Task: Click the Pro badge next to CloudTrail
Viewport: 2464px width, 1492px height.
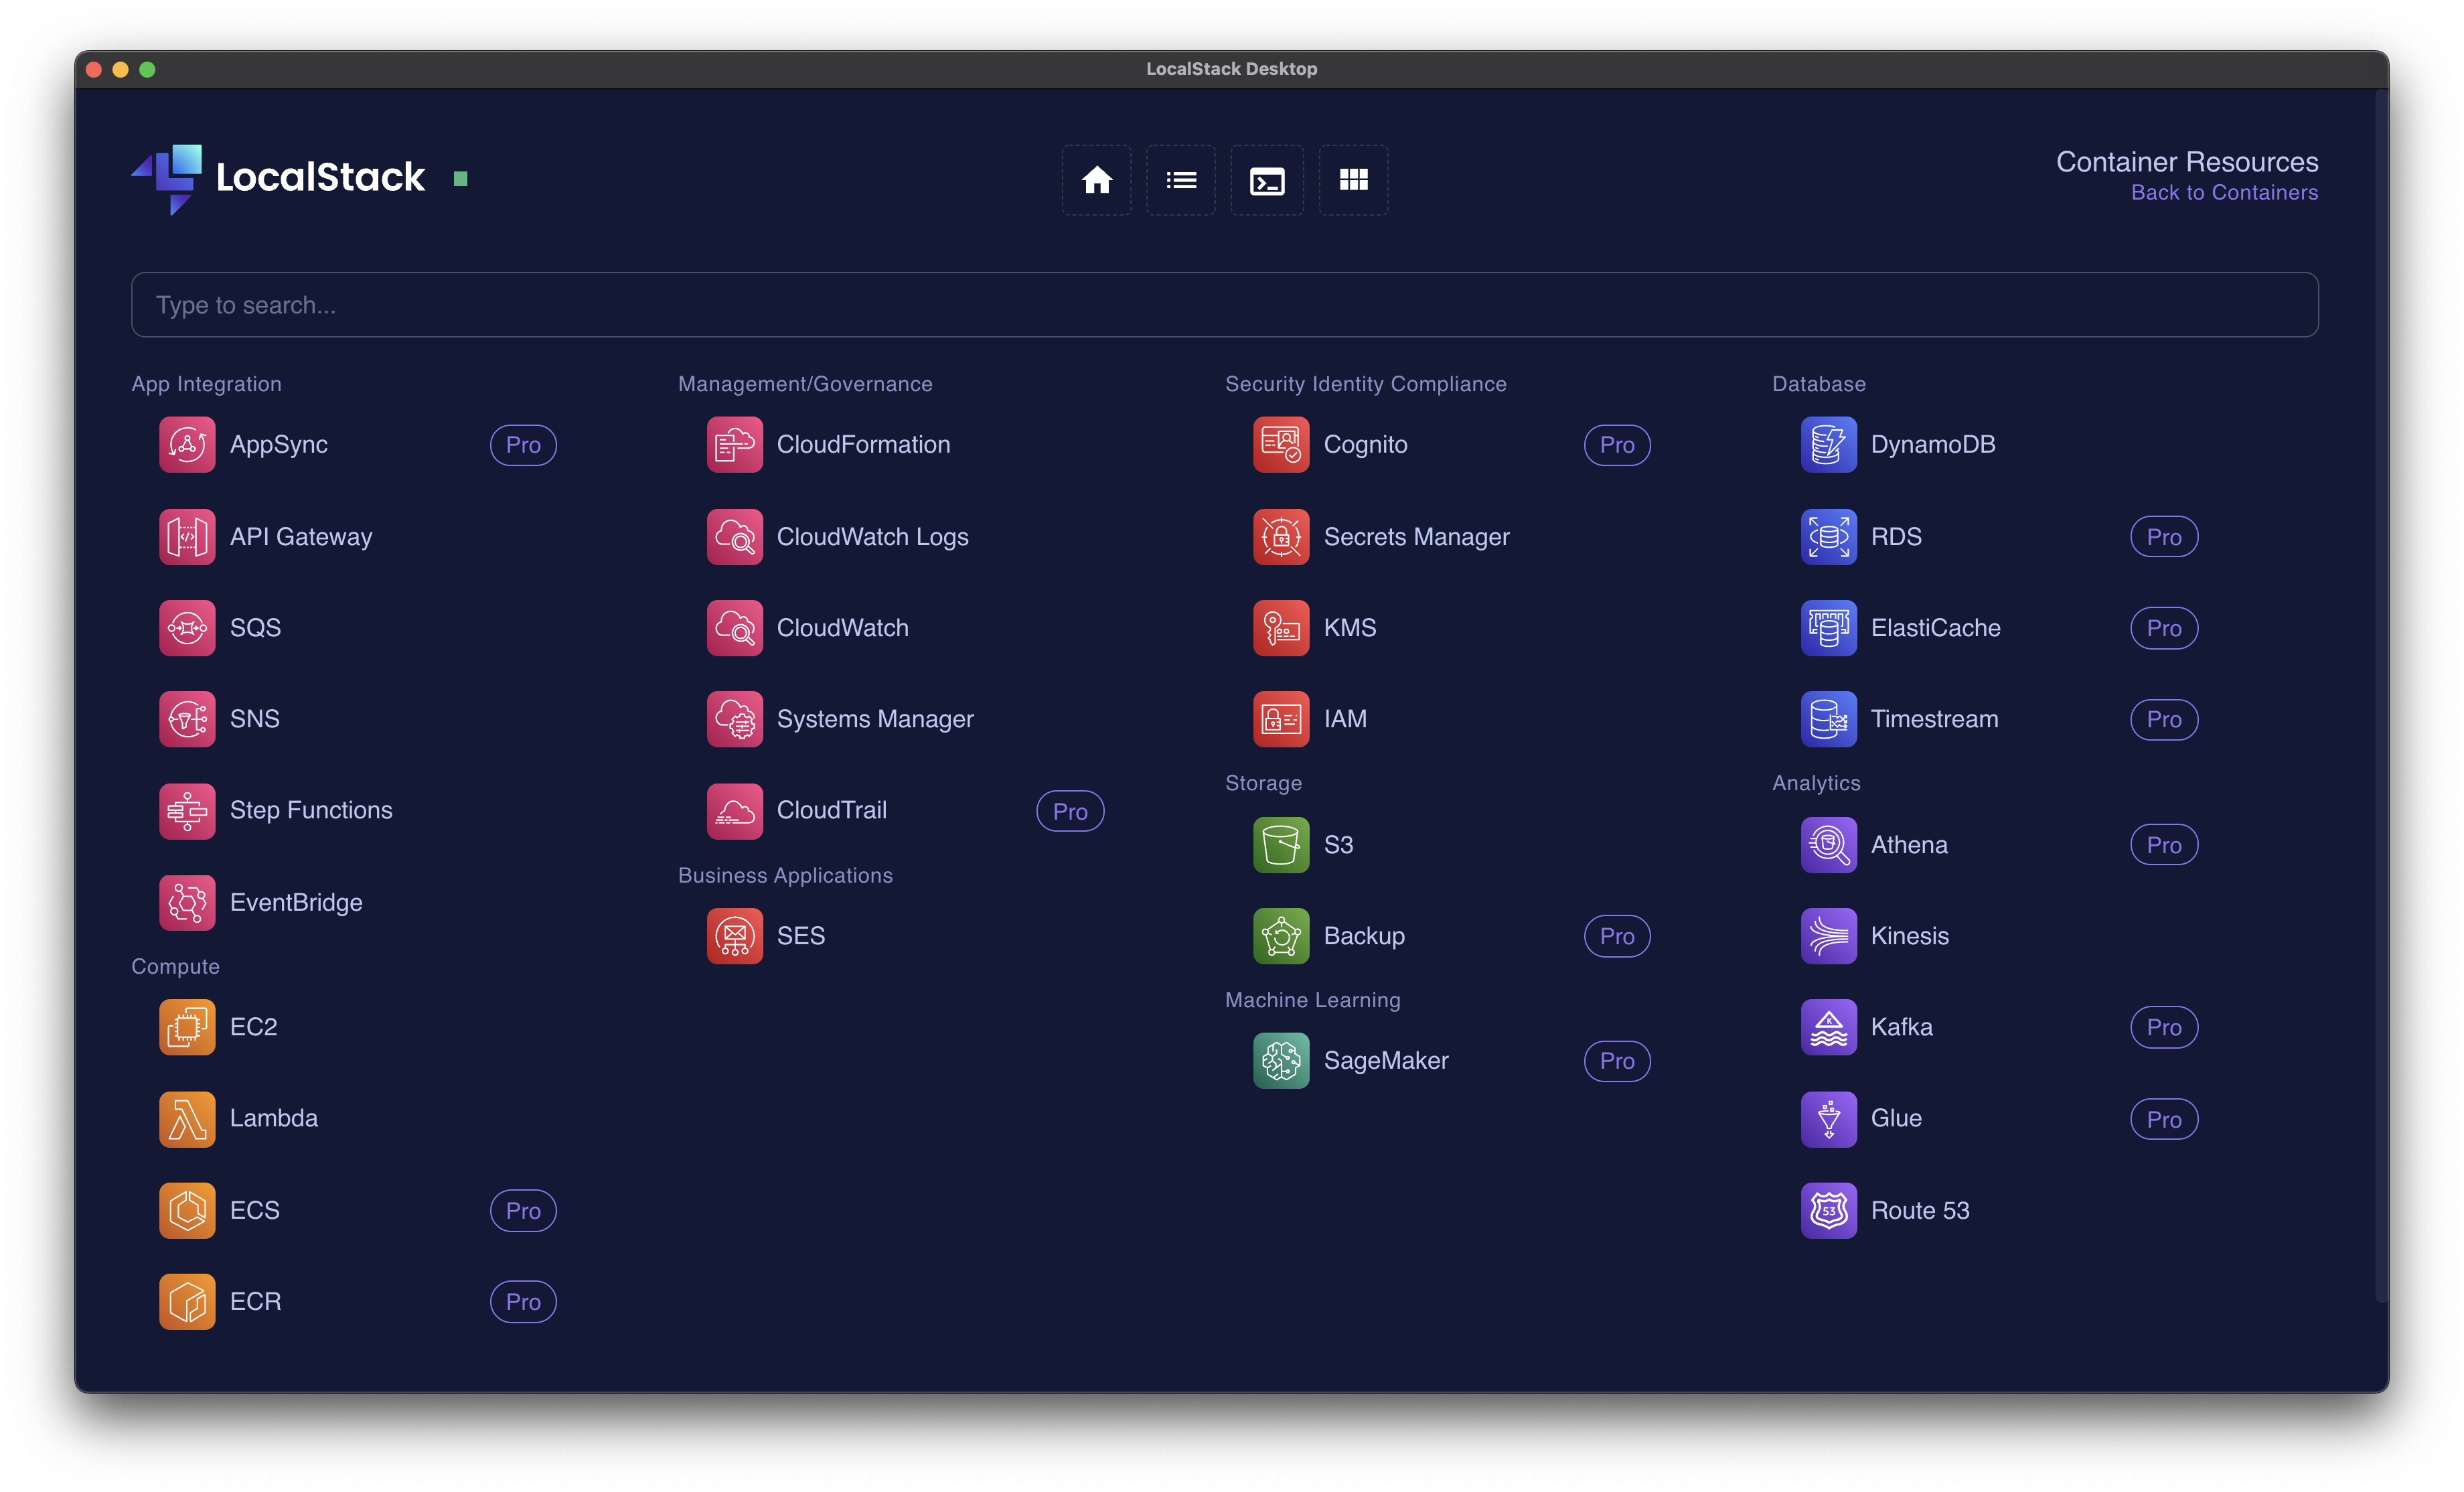Action: (1070, 811)
